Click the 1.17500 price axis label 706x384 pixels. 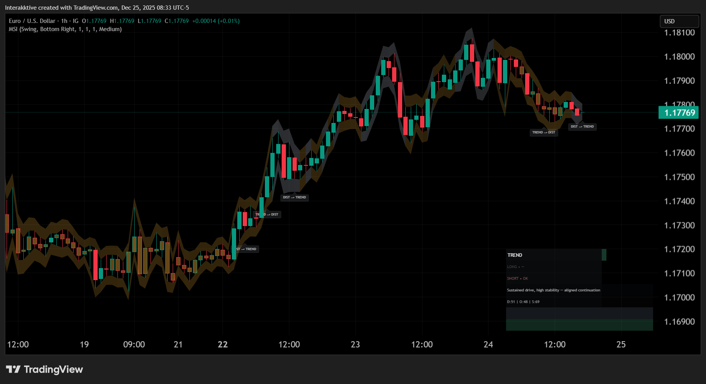pos(679,177)
